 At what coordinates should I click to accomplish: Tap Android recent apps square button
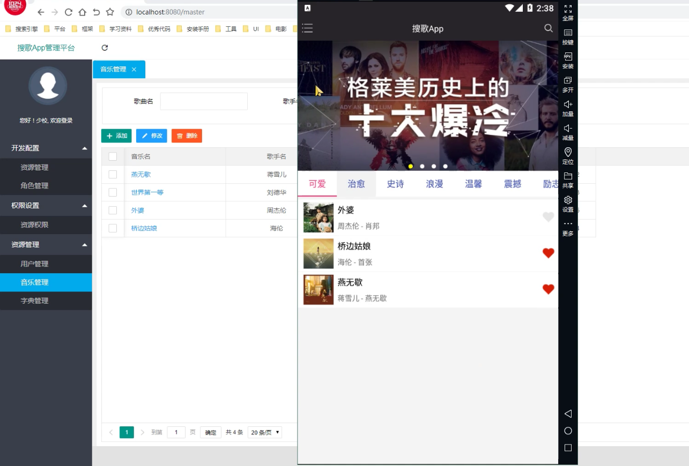(x=568, y=448)
